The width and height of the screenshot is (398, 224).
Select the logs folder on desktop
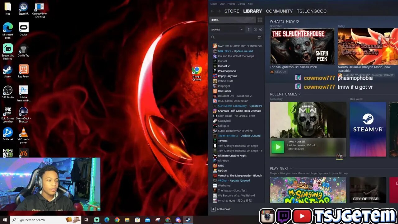(x=8, y=9)
